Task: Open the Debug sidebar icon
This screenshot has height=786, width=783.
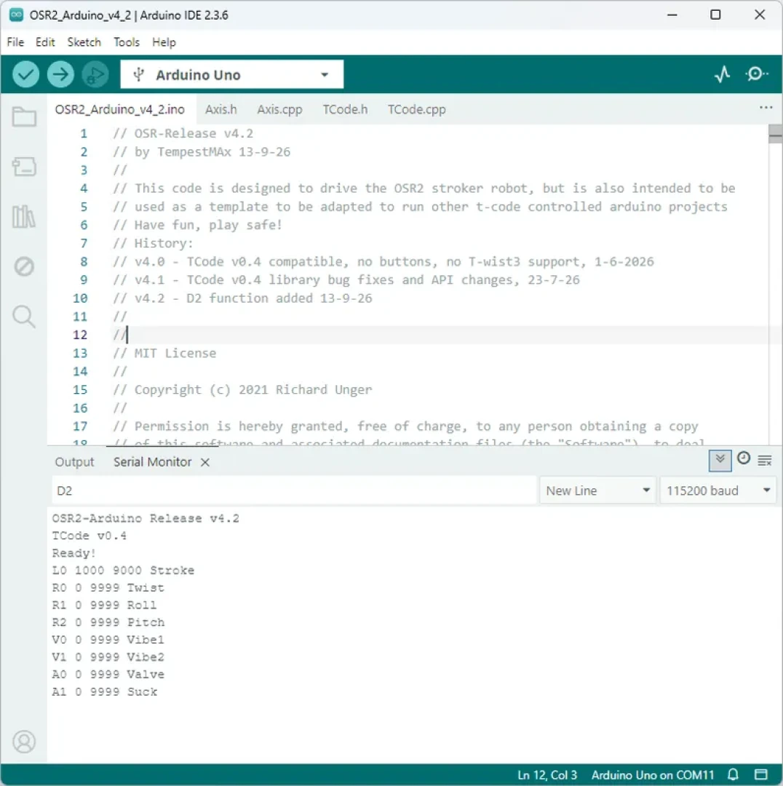Action: click(x=24, y=266)
